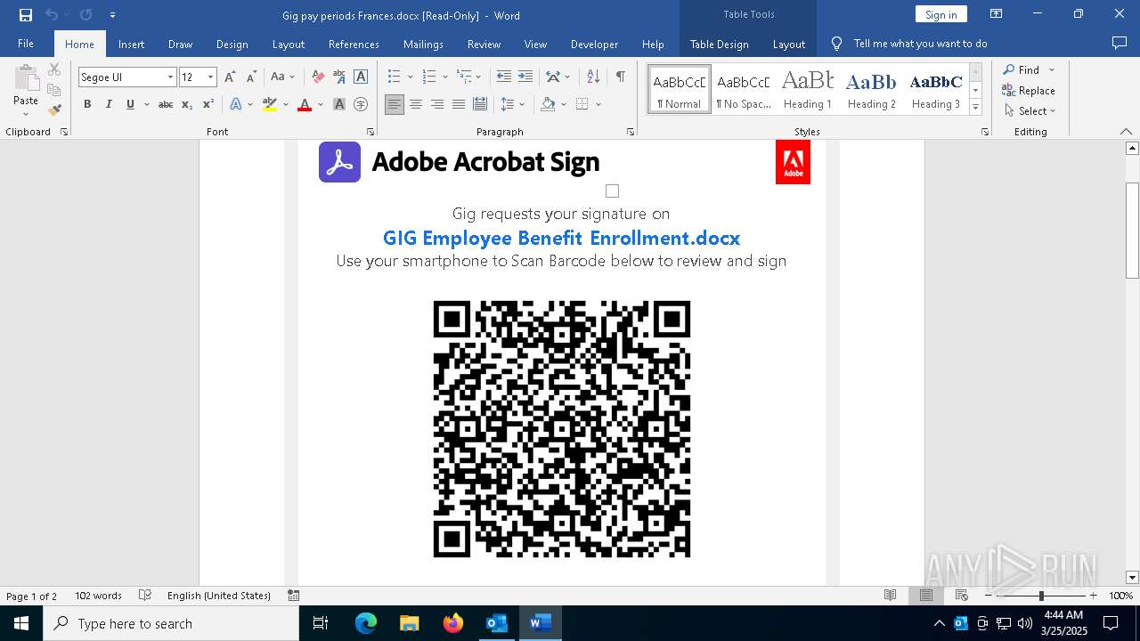This screenshot has width=1140, height=641.
Task: Expand the line spacing dropdown
Action: point(522,104)
